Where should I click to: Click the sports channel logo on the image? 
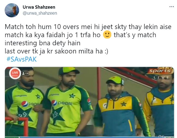(x=160, y=71)
